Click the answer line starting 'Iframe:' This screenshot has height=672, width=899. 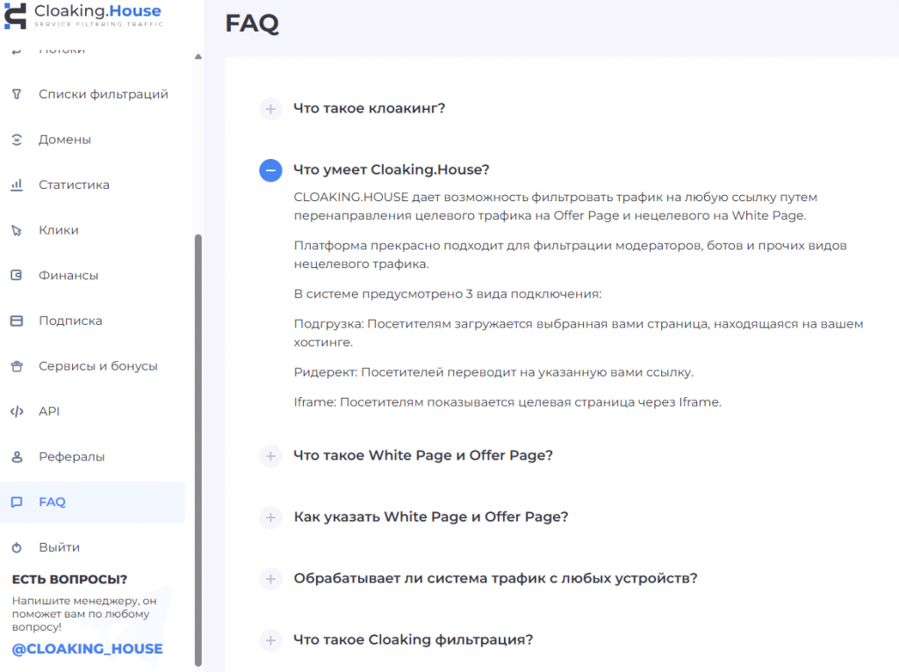coord(507,402)
